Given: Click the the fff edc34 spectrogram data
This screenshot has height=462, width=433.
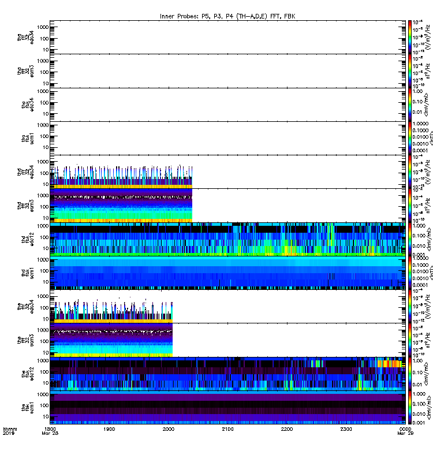Looking at the screenshot, I should 111,312.
